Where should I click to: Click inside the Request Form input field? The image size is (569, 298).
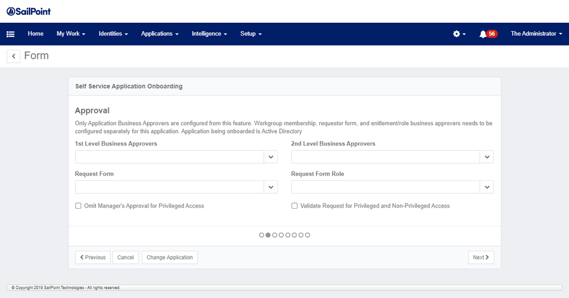point(169,187)
